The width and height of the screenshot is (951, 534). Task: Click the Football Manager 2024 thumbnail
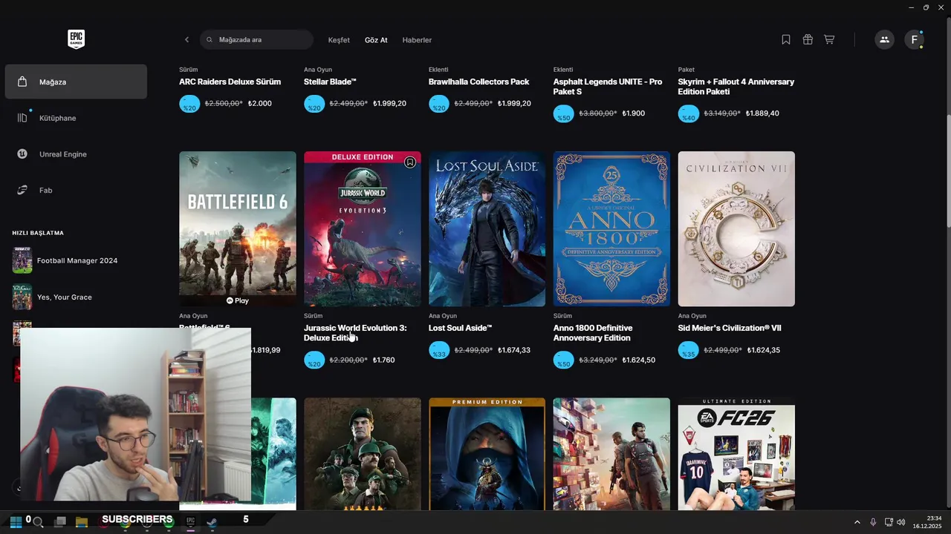[x=22, y=260]
